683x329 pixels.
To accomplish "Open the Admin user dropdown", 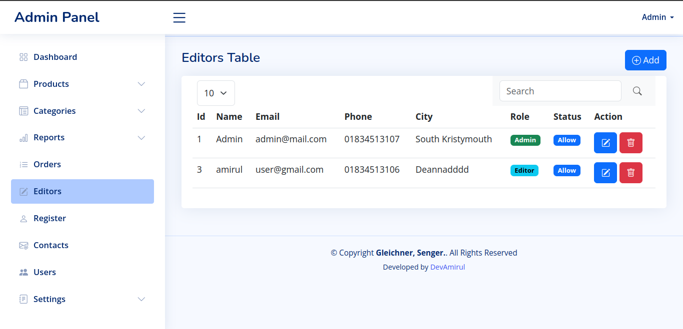I will pyautogui.click(x=657, y=17).
